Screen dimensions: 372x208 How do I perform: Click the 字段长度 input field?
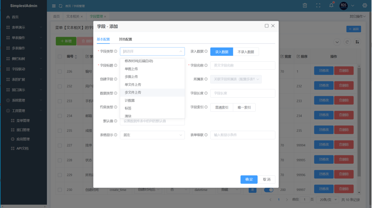coord(242,93)
